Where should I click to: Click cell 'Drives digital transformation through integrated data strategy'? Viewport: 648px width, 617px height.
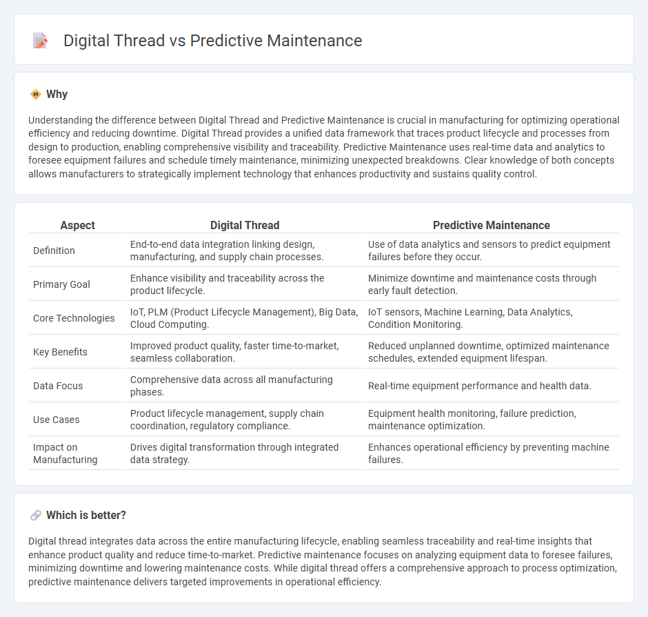pyautogui.click(x=245, y=453)
